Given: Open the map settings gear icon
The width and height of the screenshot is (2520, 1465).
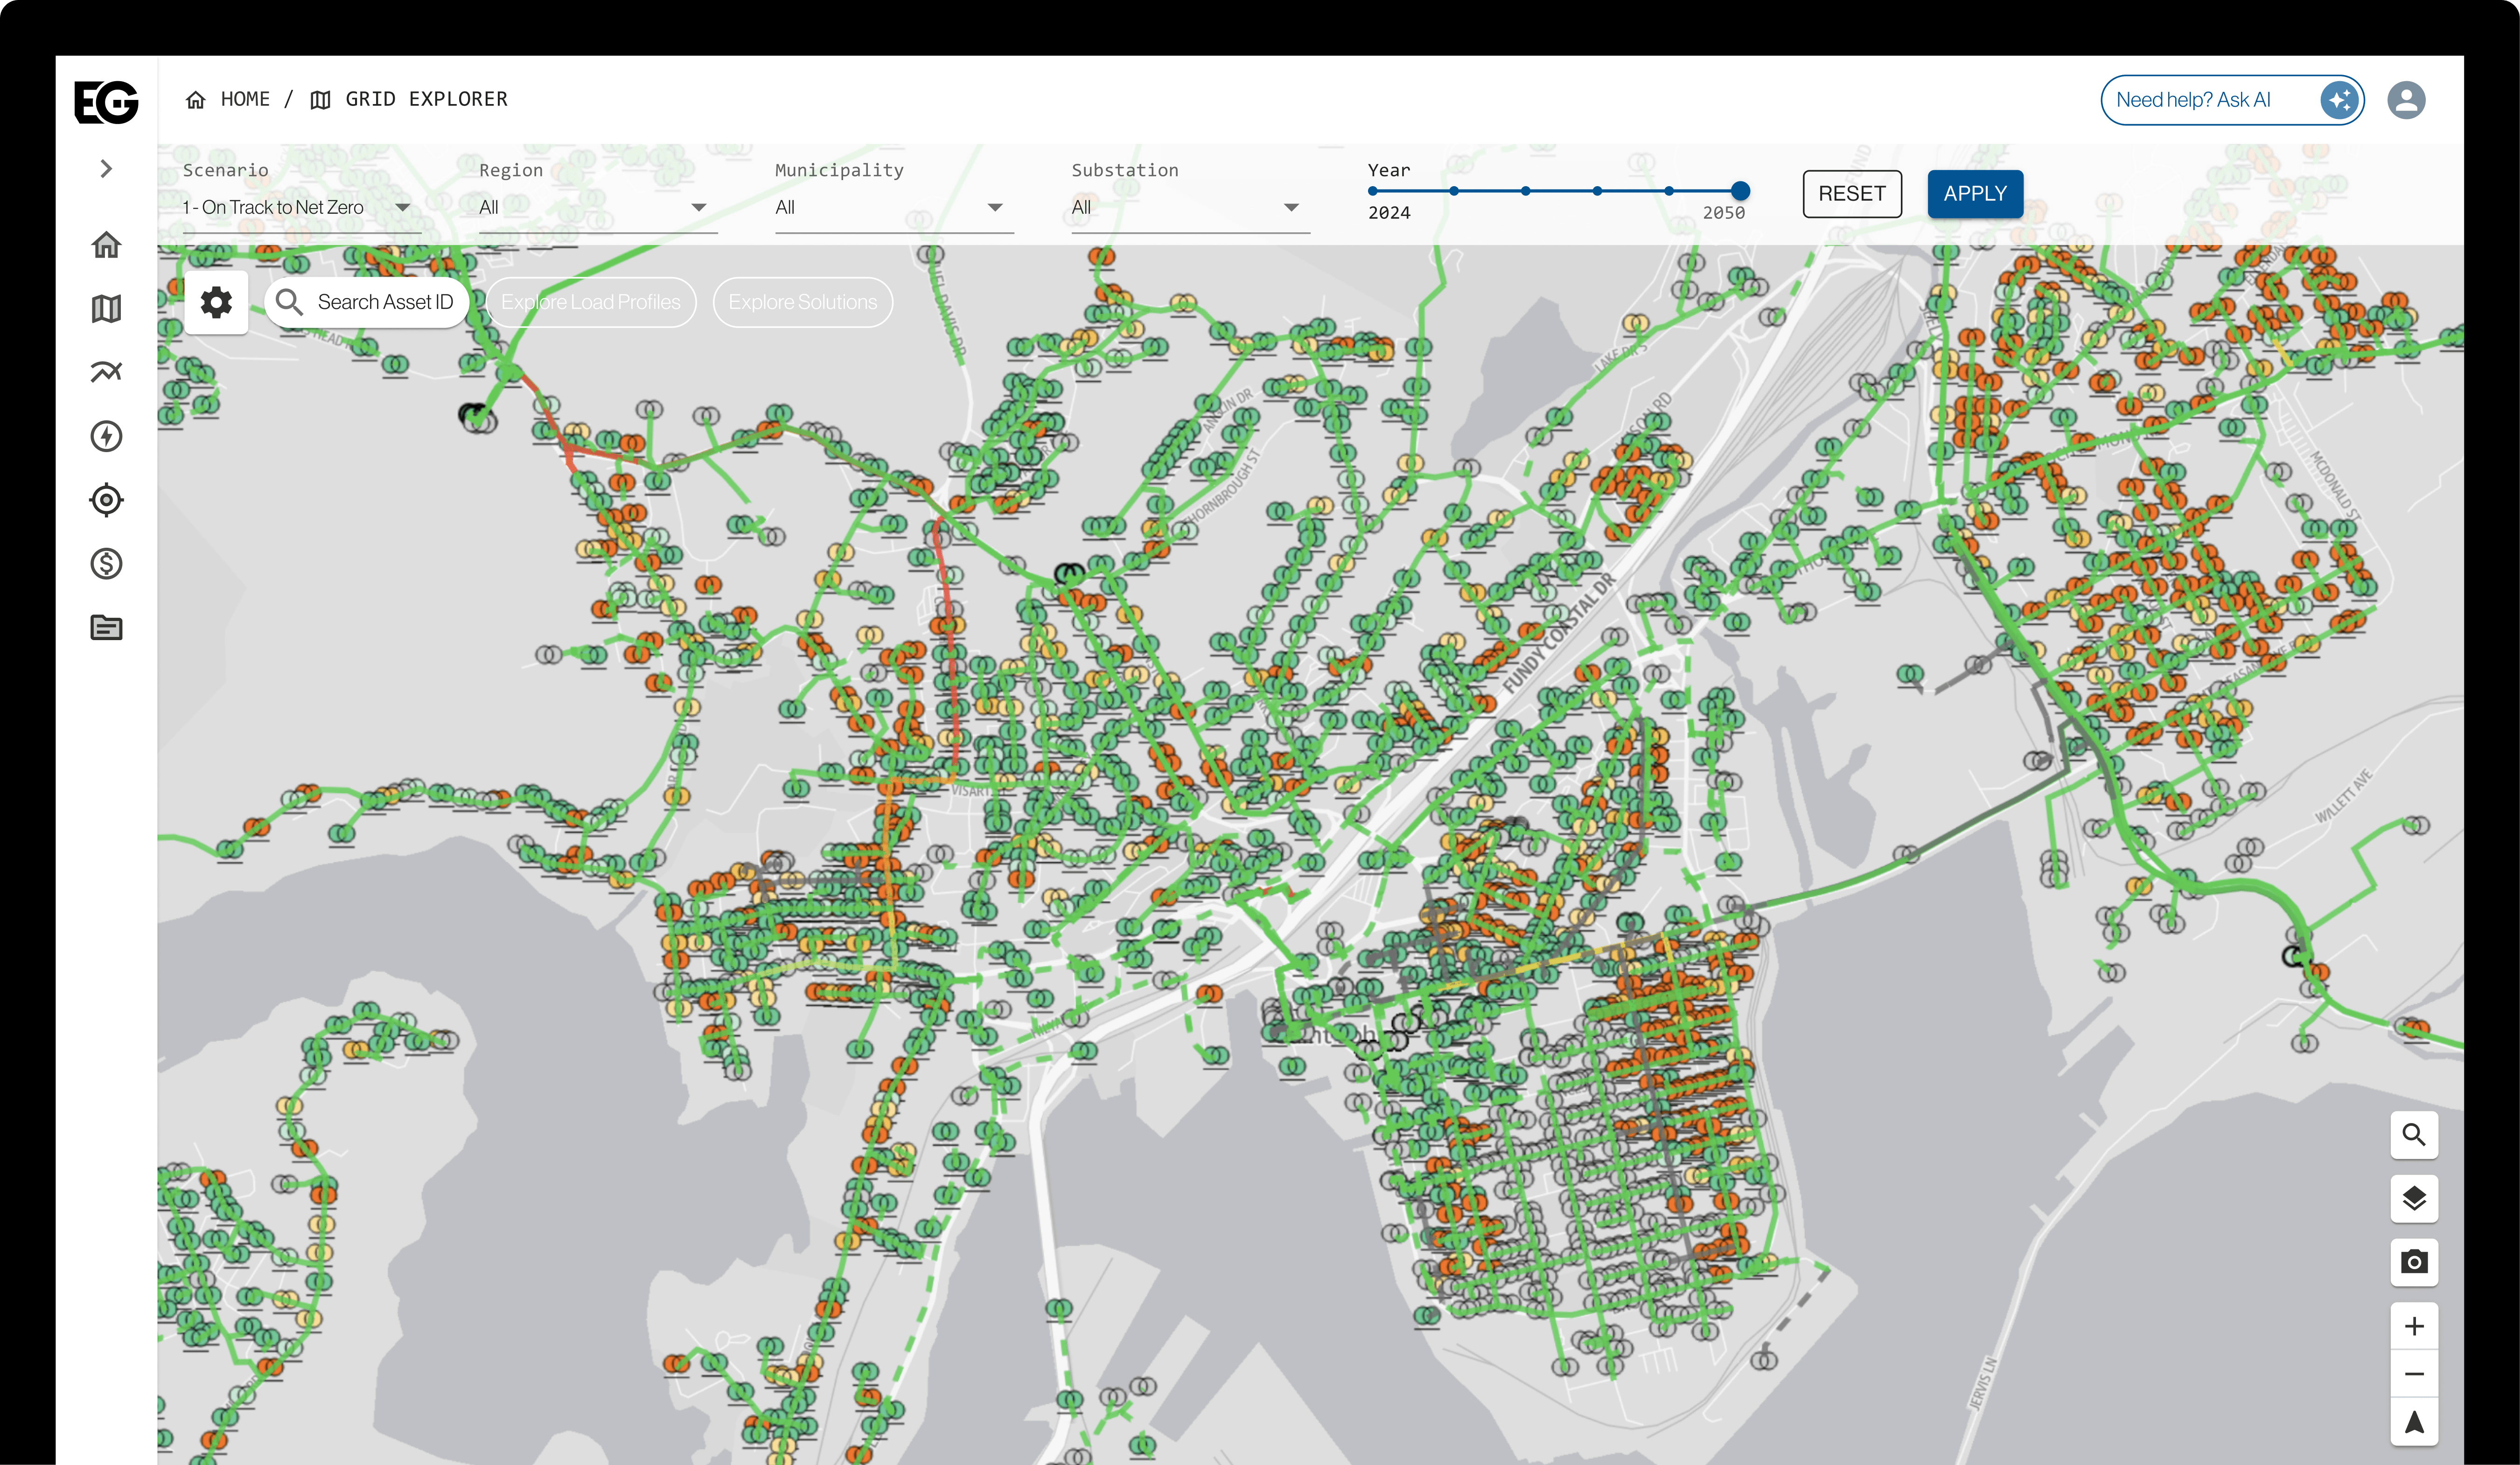Looking at the screenshot, I should pos(216,302).
